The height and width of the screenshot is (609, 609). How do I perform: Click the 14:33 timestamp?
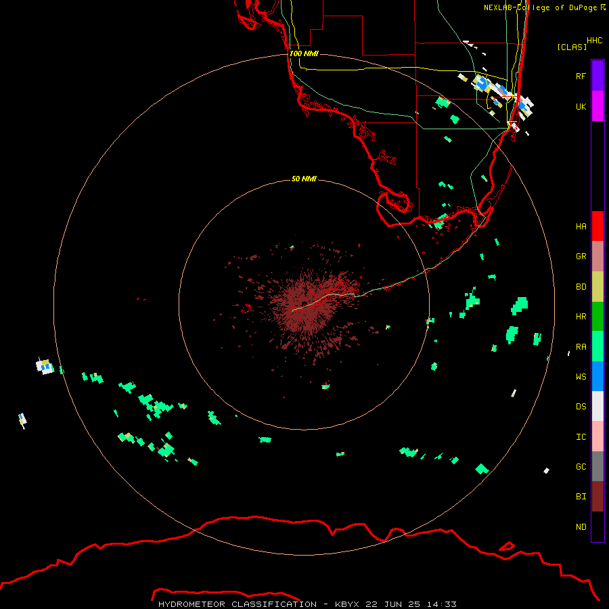(x=441, y=604)
